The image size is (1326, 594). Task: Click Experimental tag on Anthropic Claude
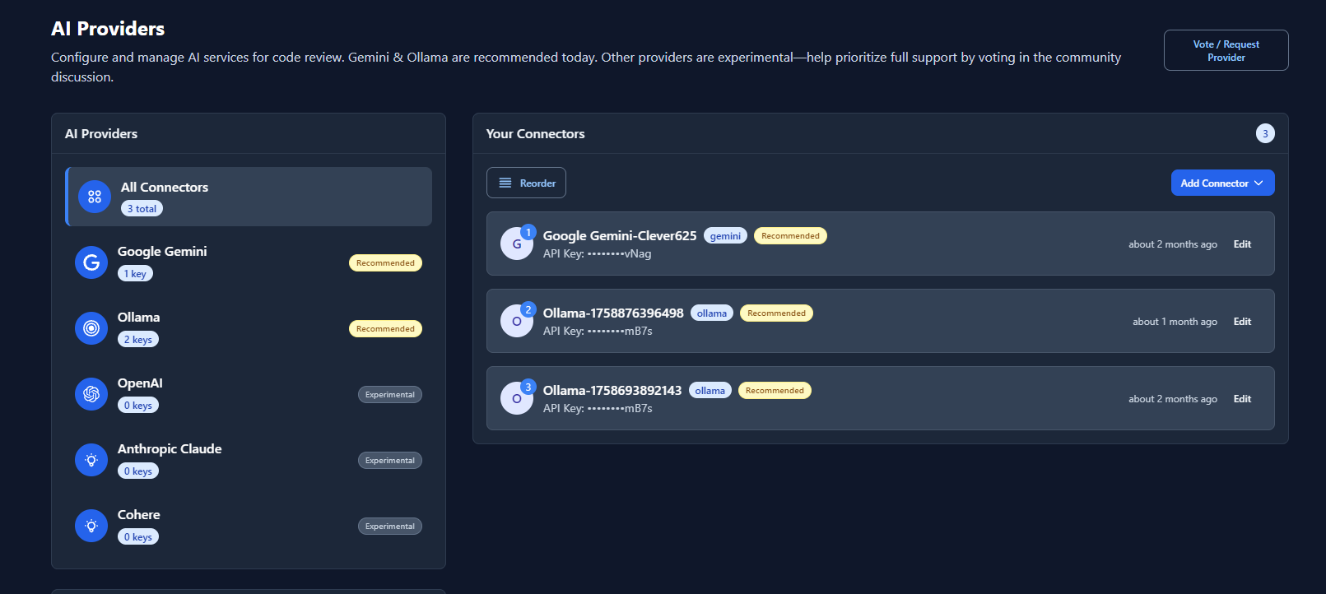(x=390, y=461)
